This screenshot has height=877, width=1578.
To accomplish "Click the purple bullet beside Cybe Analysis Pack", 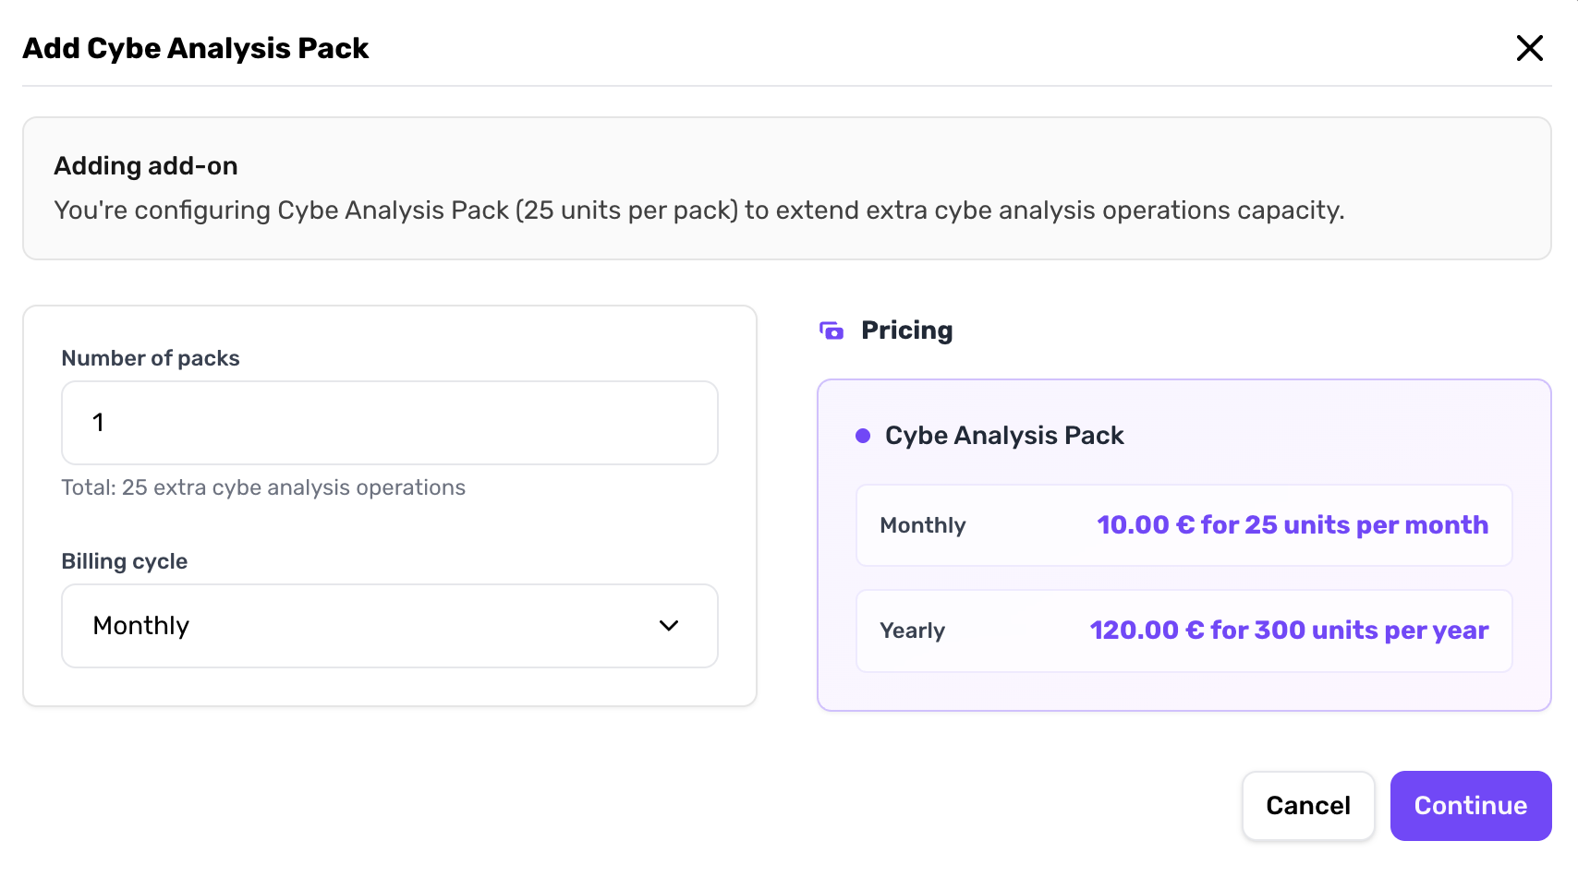I will point(863,436).
